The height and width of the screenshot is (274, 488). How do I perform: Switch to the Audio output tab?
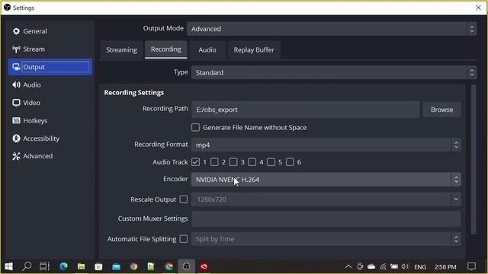[207, 49]
